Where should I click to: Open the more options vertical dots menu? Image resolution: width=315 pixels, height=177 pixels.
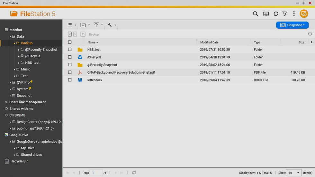click(x=294, y=14)
